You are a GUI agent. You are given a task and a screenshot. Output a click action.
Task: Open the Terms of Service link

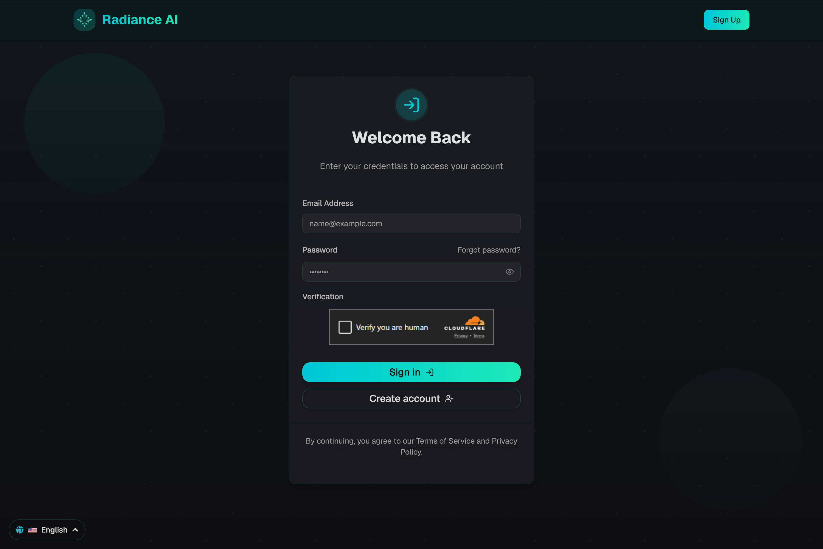tap(445, 441)
